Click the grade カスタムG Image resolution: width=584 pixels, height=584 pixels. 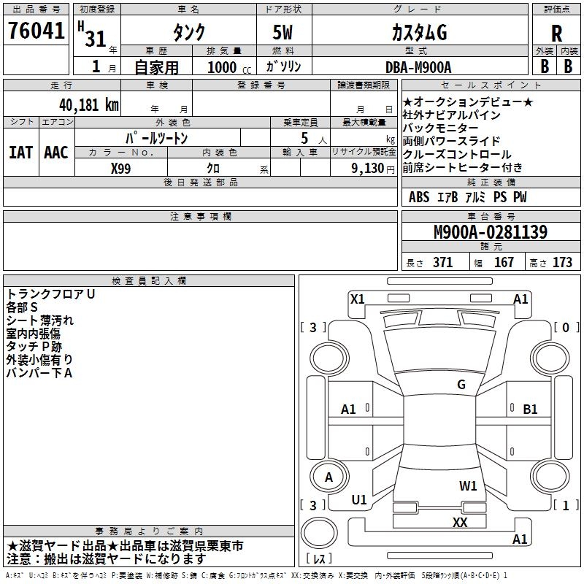pos(419,32)
